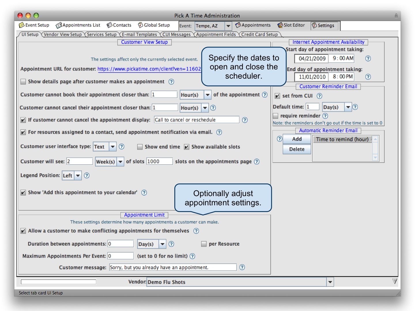415x311 pixels.
Task: Enable 'Show details page after customer makes an appointment'
Action: click(23, 82)
